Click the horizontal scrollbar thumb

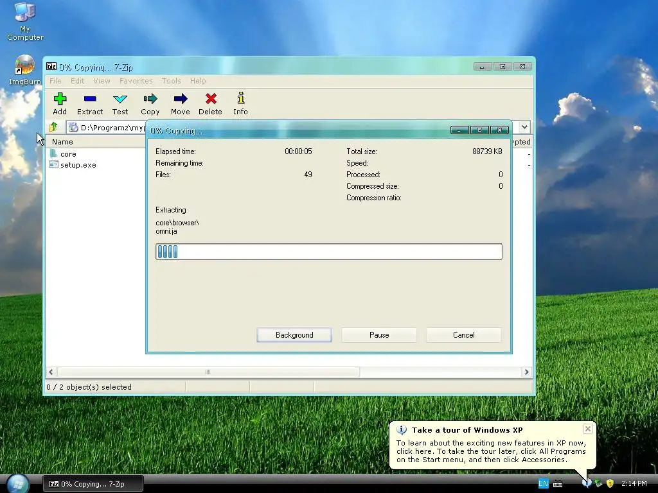[x=208, y=372]
